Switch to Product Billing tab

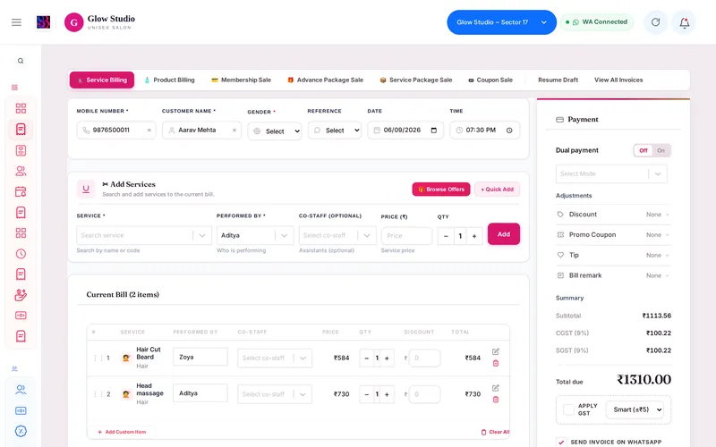(169, 80)
